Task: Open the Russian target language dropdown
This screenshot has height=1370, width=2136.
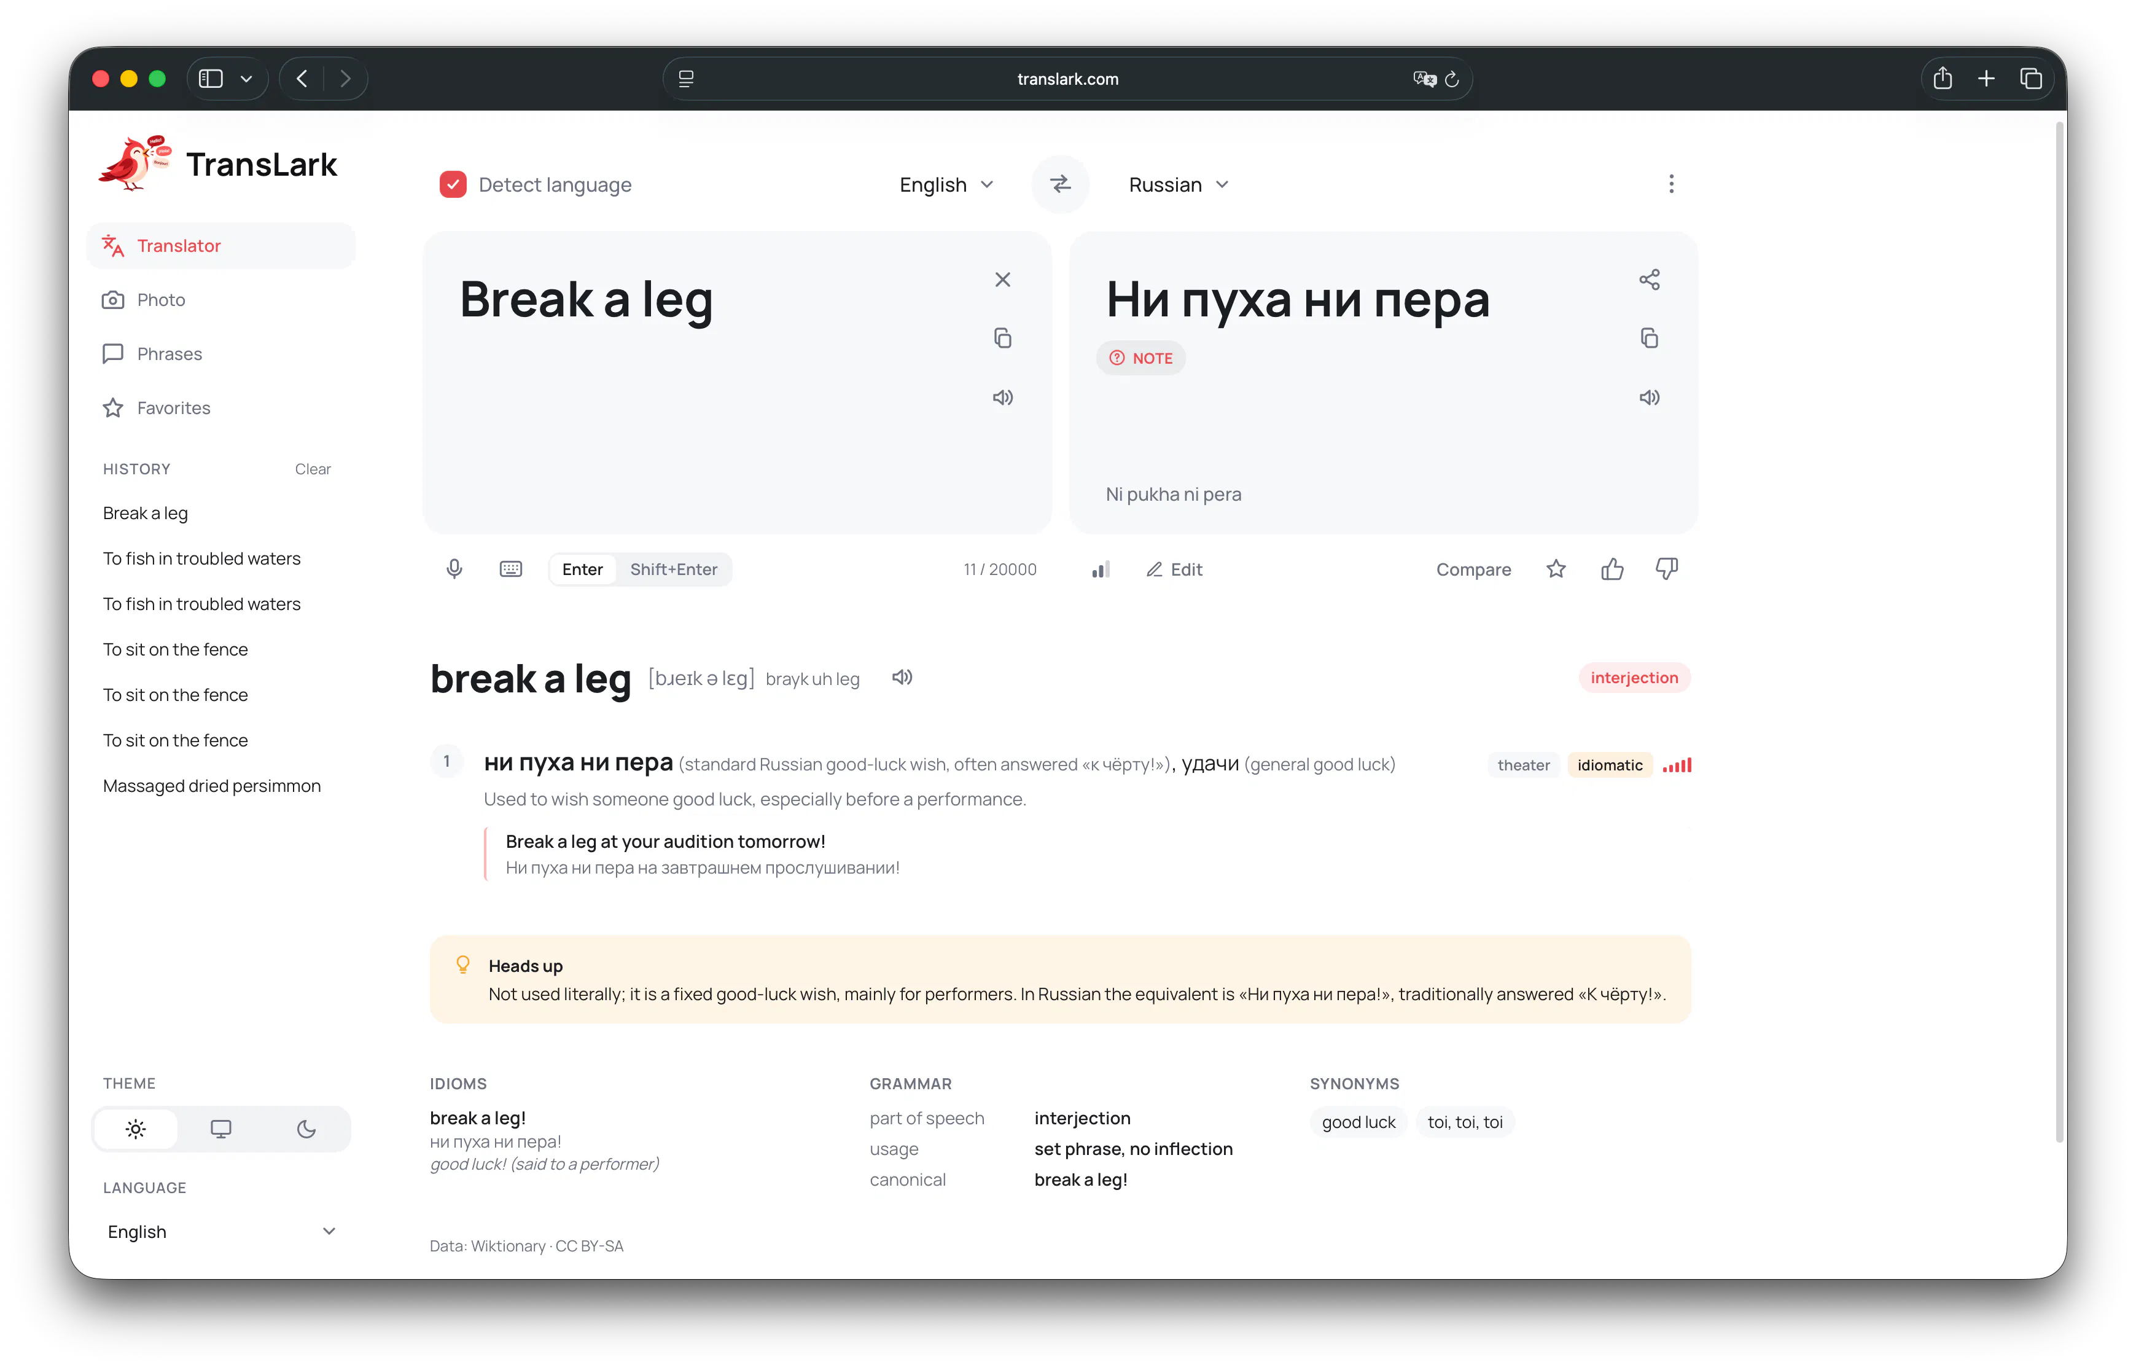Action: [1179, 184]
